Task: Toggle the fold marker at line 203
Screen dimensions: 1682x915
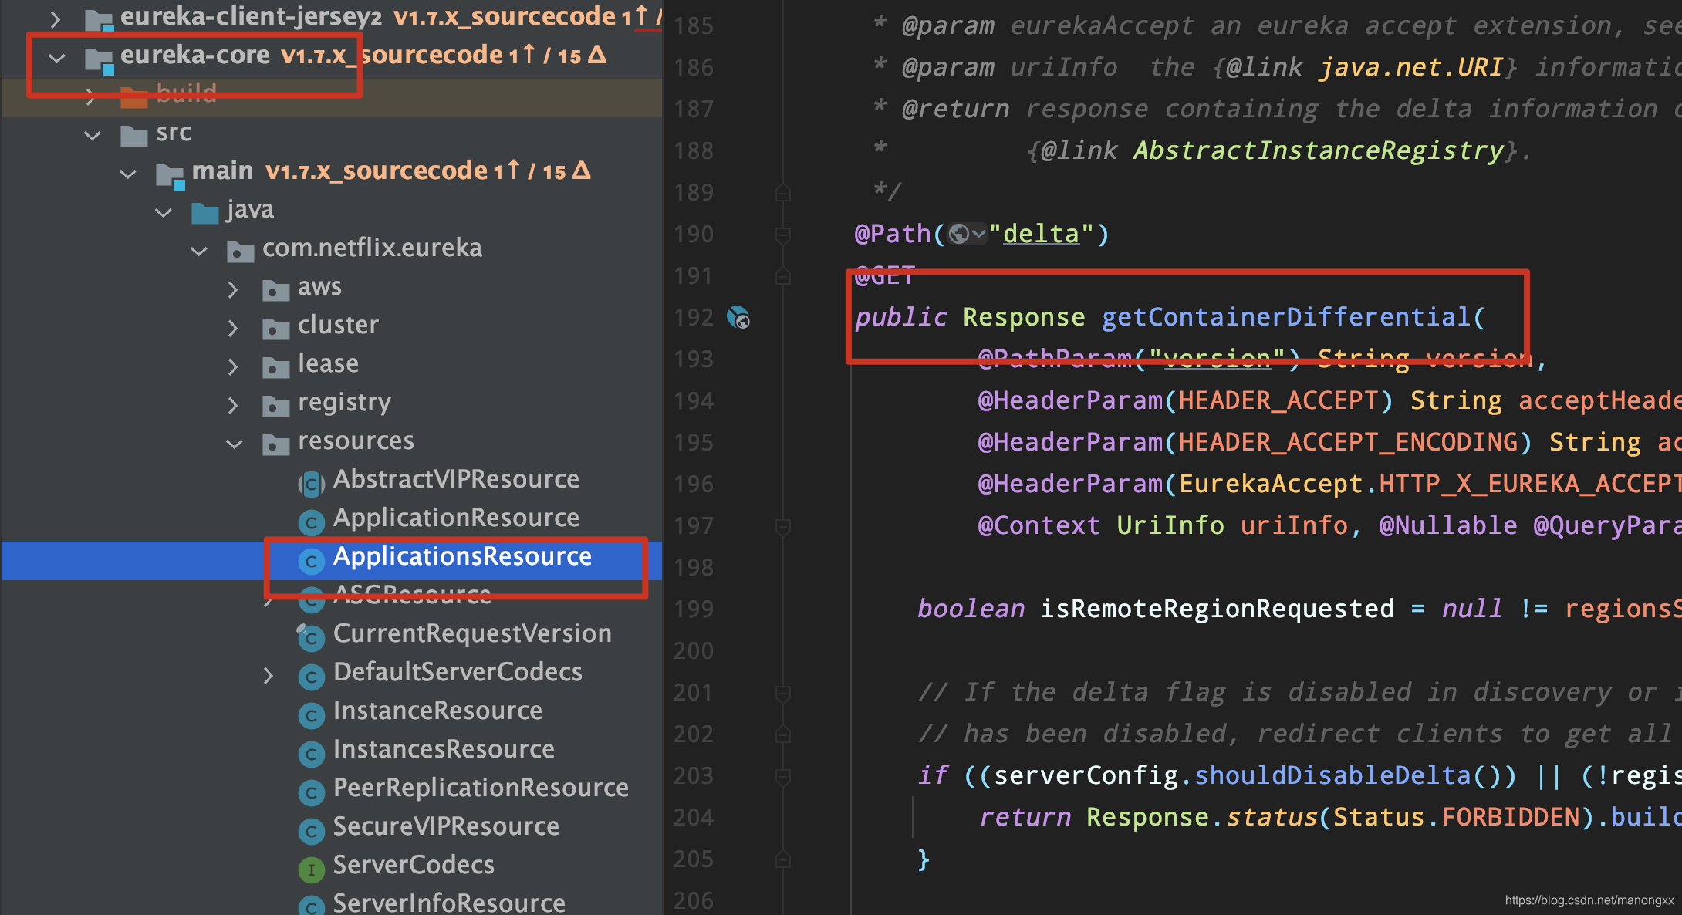Action: (782, 775)
